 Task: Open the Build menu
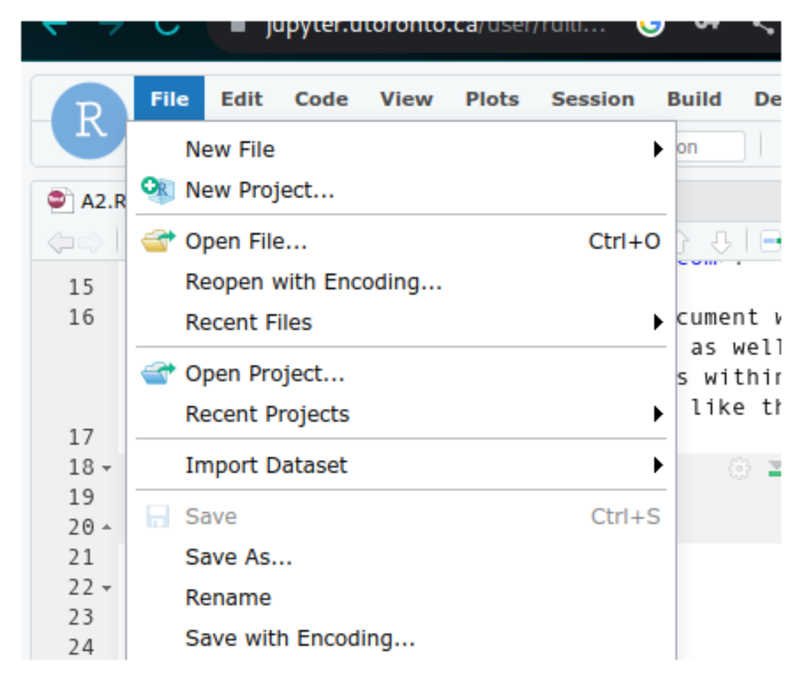point(694,99)
